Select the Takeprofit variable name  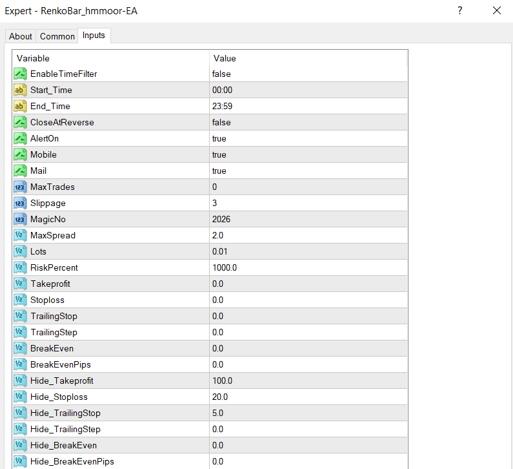[x=50, y=284]
